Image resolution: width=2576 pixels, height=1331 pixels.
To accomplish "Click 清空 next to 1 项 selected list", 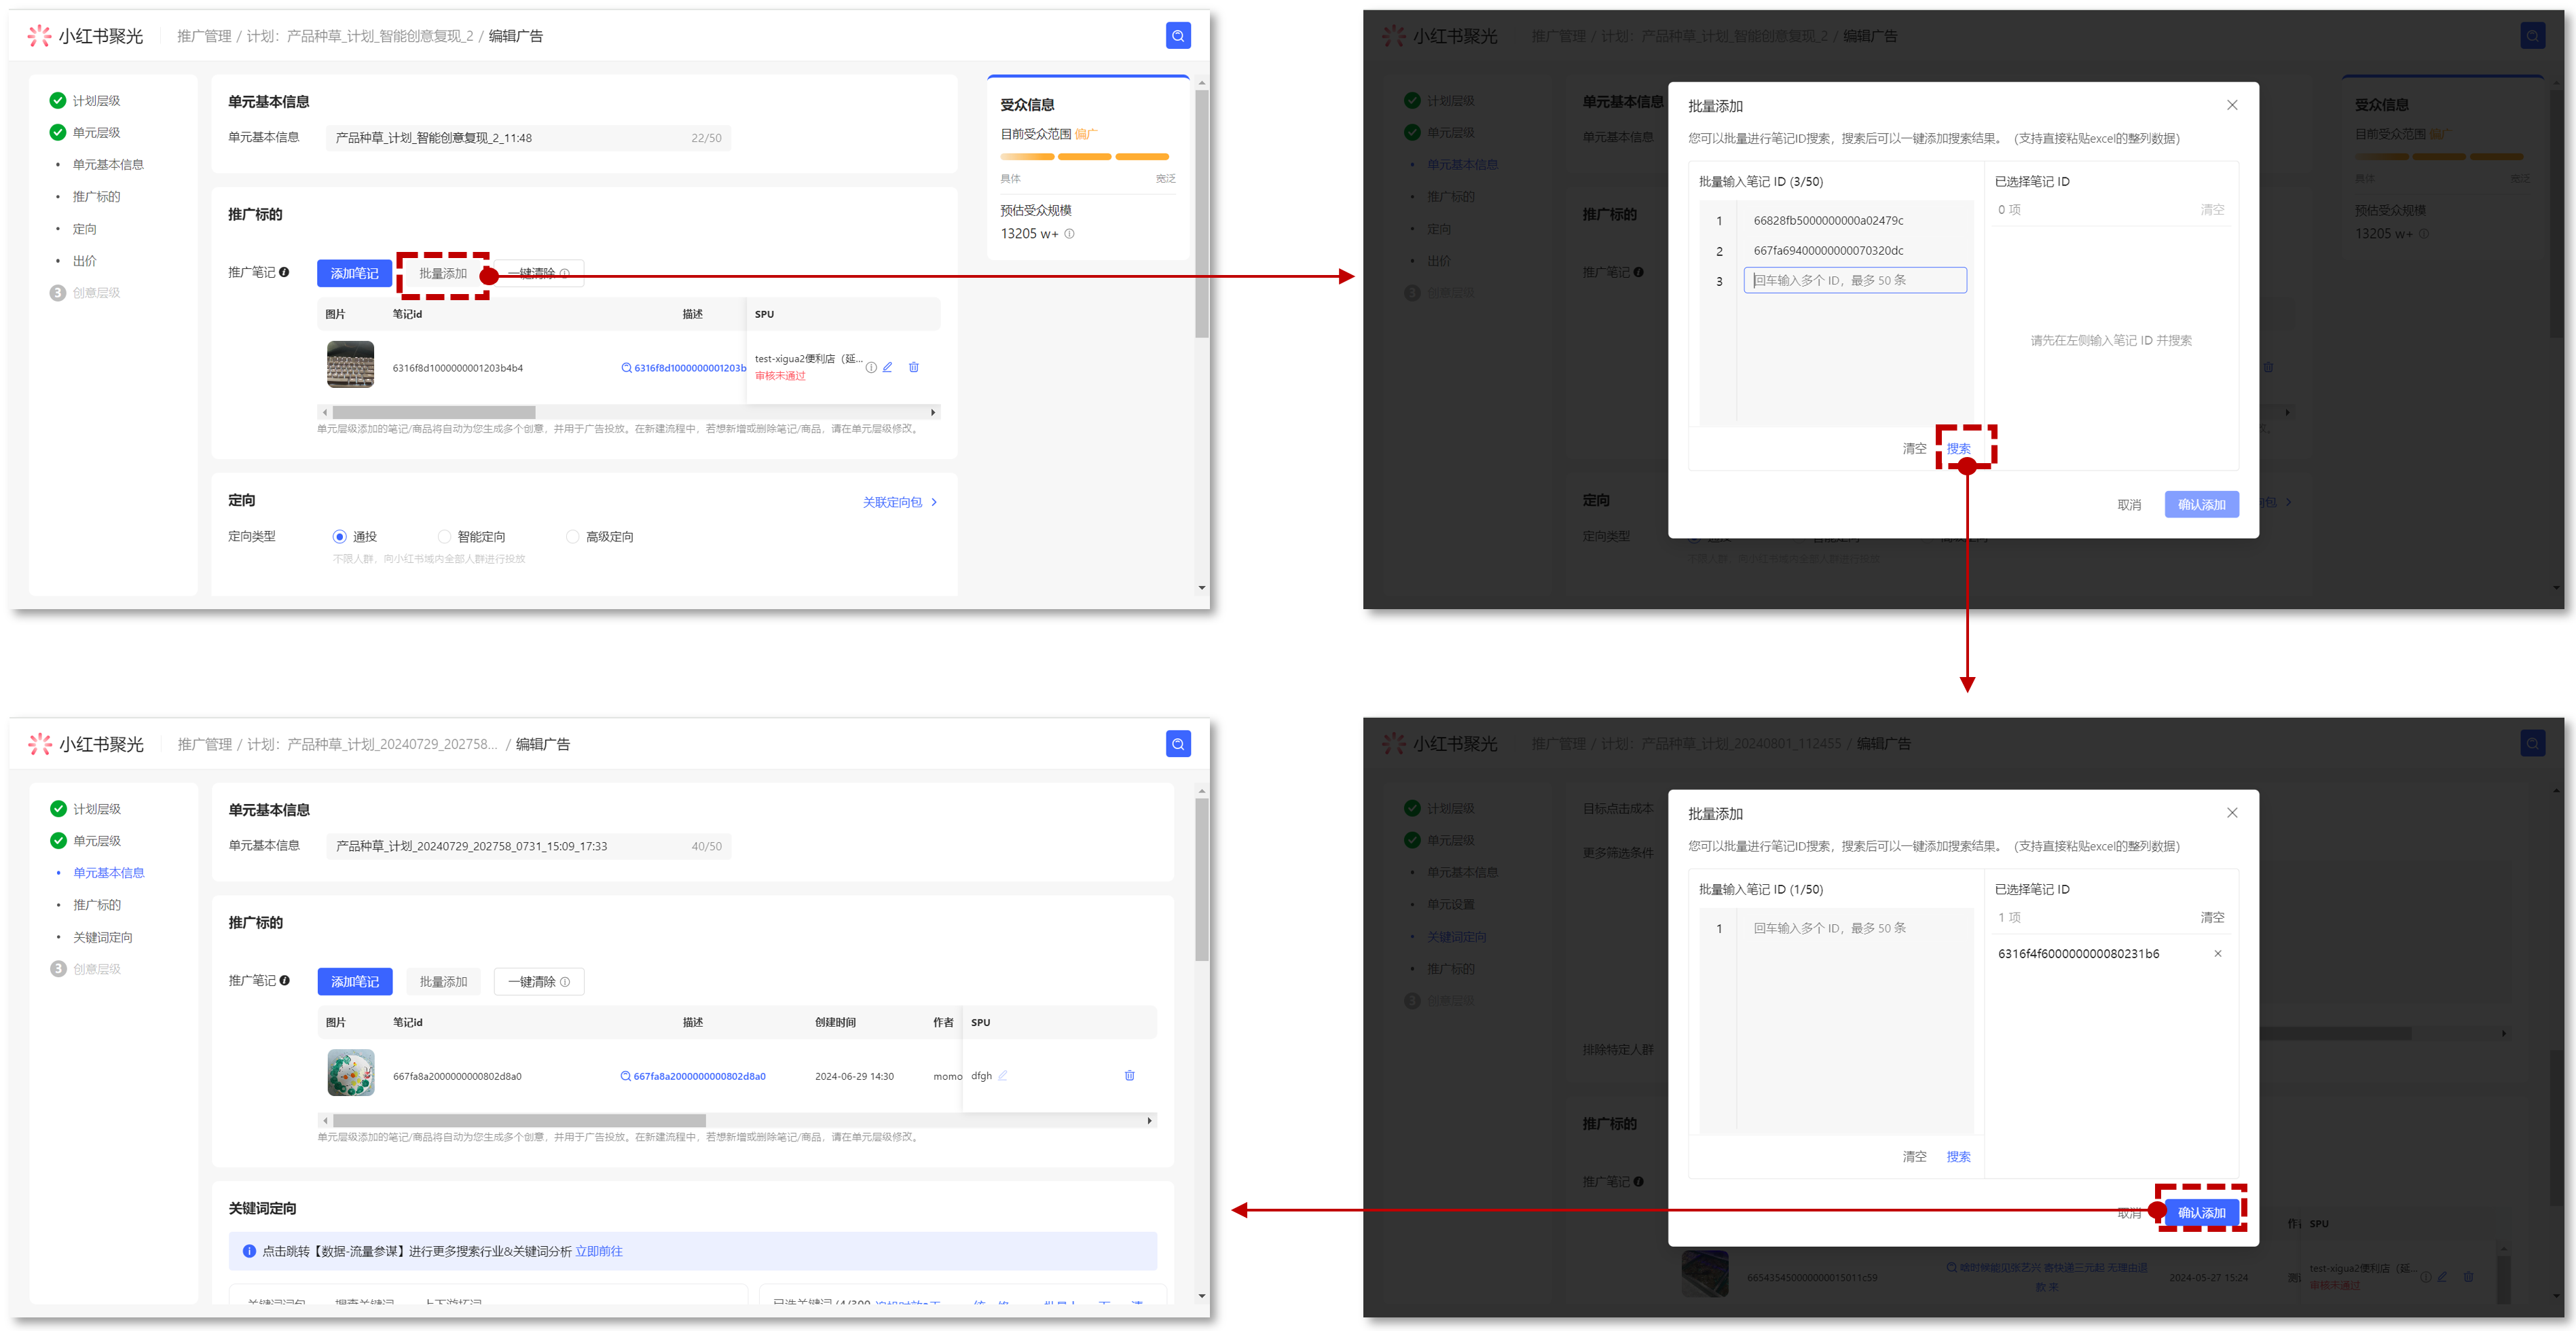I will [2212, 917].
